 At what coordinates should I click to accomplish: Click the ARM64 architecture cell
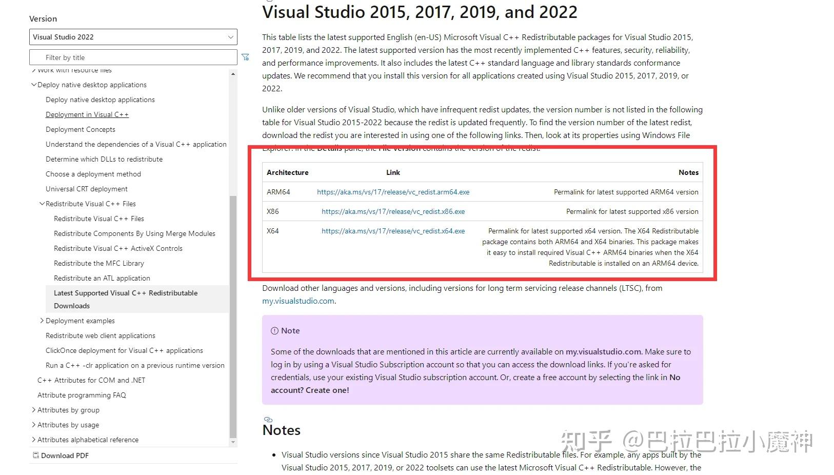(x=279, y=192)
